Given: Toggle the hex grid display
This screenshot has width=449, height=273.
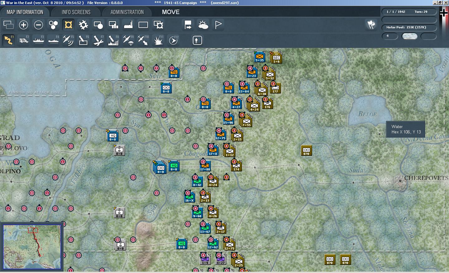Looking at the screenshot, I should 53,25.
